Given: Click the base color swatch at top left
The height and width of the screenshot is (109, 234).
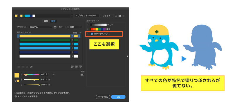Looking at the screenshot, I should coord(16,16).
